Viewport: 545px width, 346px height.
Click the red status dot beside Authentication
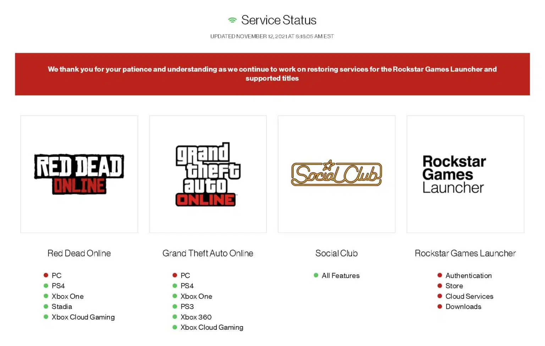440,275
